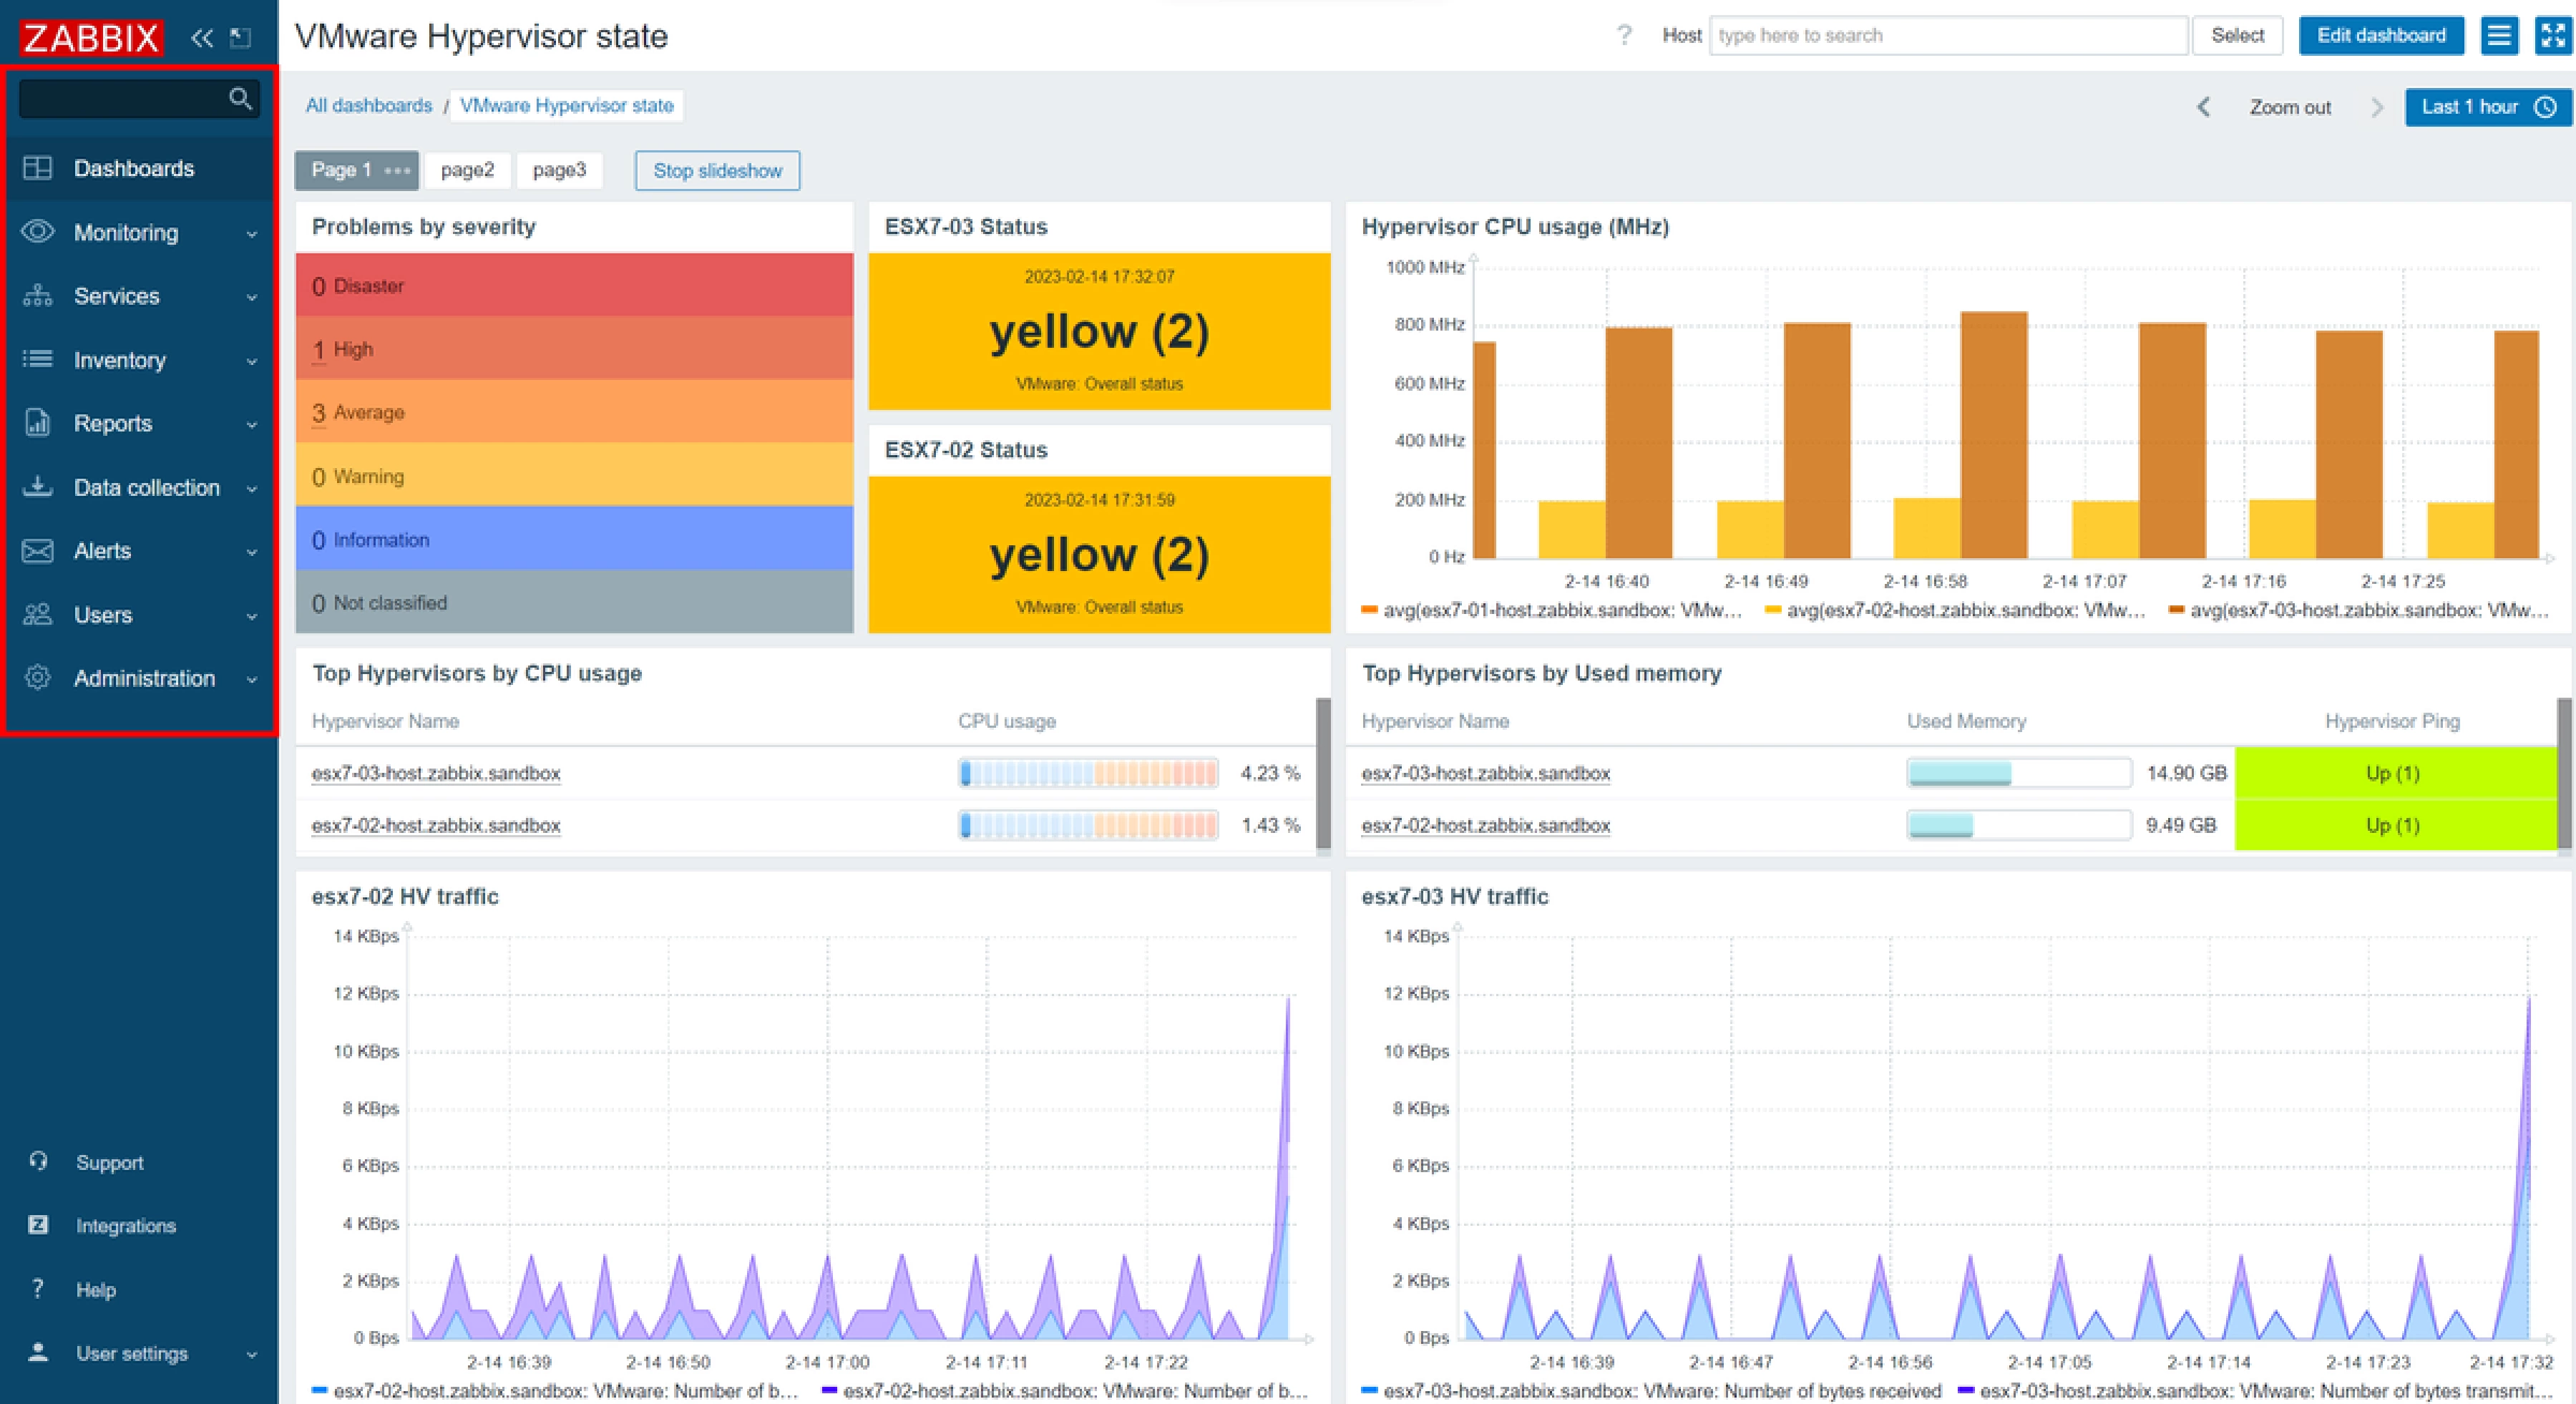
Task: Click the search magnifier icon in sidebar
Action: [x=240, y=98]
